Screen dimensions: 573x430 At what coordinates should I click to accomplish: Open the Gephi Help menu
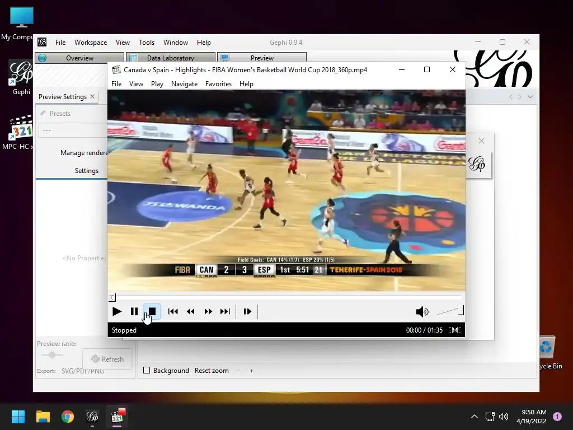[x=204, y=43]
